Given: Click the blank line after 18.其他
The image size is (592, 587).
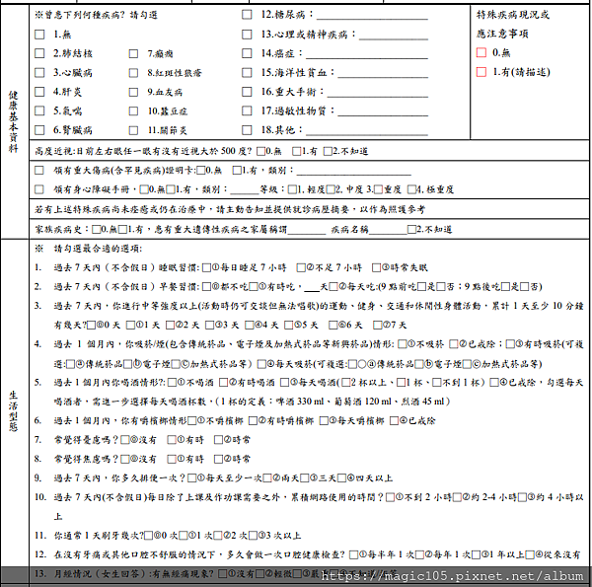Looking at the screenshot, I should point(367,131).
